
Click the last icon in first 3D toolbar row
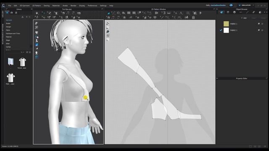click(x=79, y=13)
